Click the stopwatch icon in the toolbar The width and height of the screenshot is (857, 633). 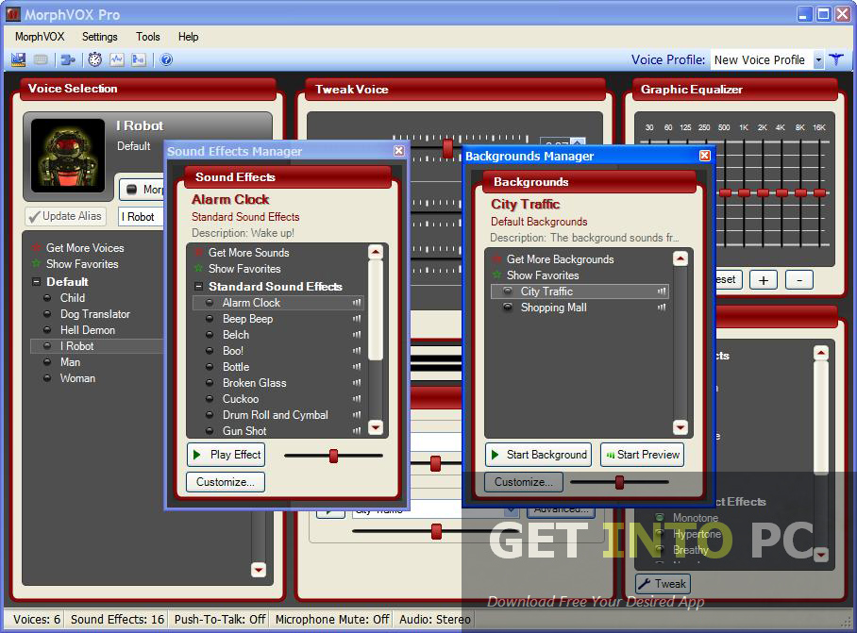(x=95, y=59)
